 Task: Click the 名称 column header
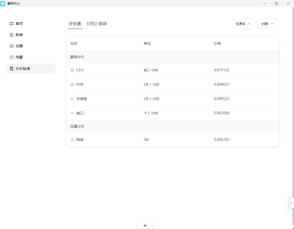coord(74,43)
